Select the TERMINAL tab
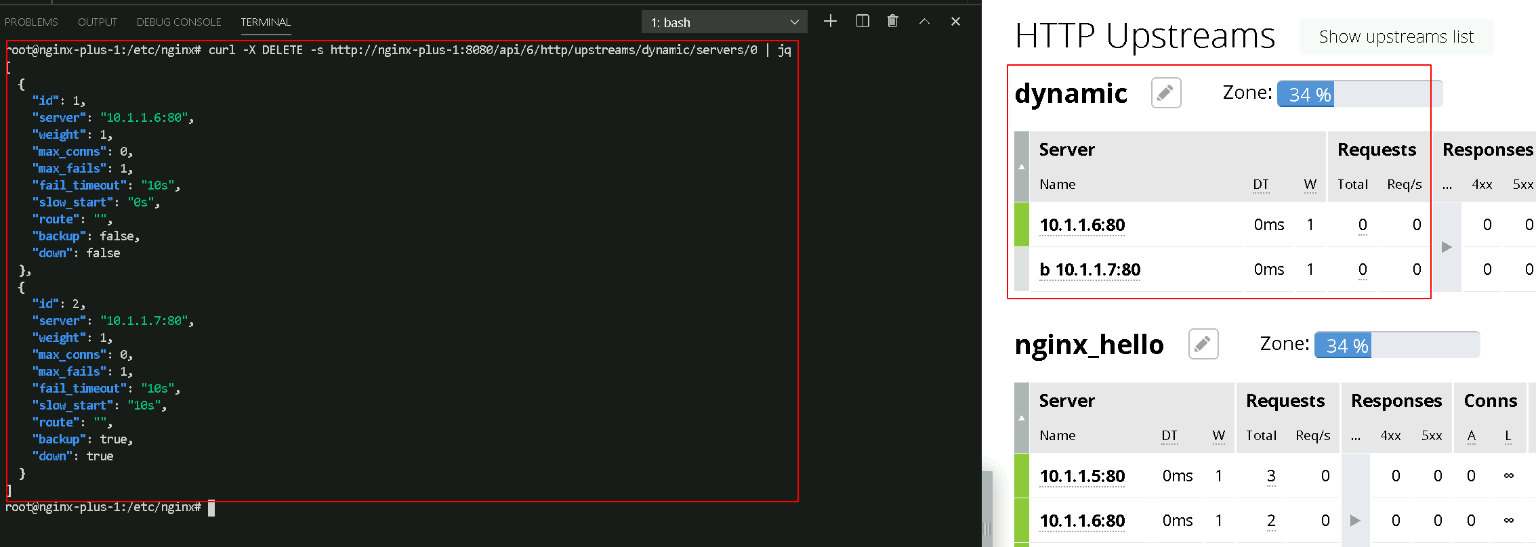Image resolution: width=1536 pixels, height=547 pixels. [266, 22]
